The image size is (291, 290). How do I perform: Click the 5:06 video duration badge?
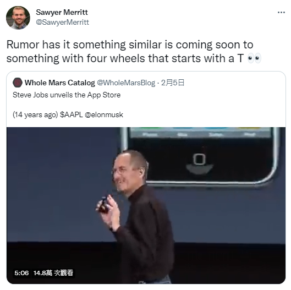coord(21,273)
